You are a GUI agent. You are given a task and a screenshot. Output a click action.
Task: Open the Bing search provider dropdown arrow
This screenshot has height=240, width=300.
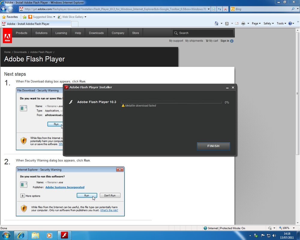coord(298,9)
